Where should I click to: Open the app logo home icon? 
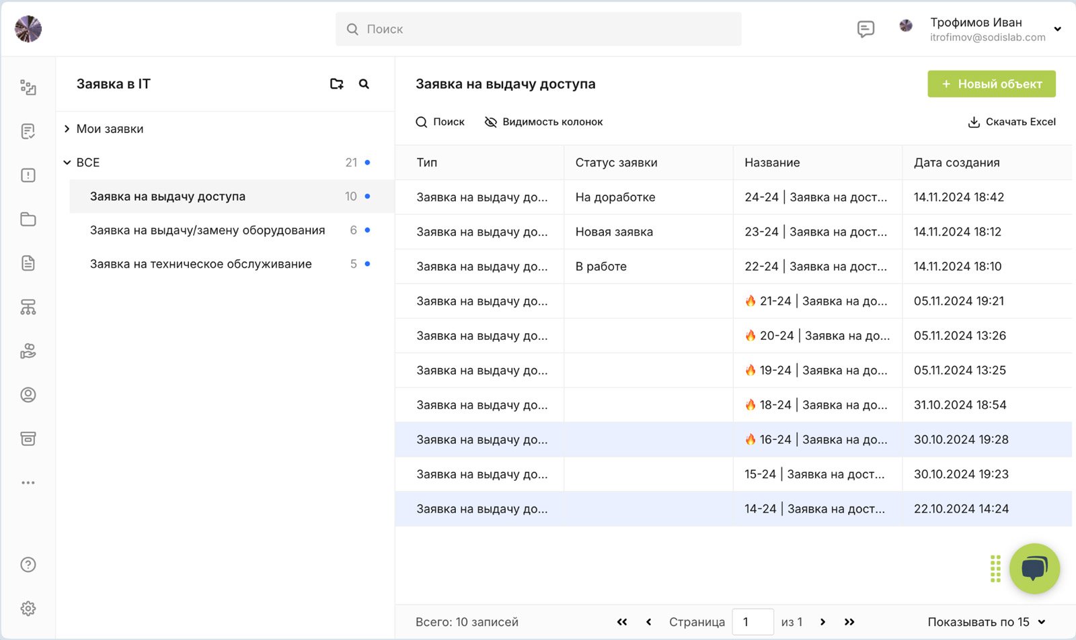coord(28,29)
